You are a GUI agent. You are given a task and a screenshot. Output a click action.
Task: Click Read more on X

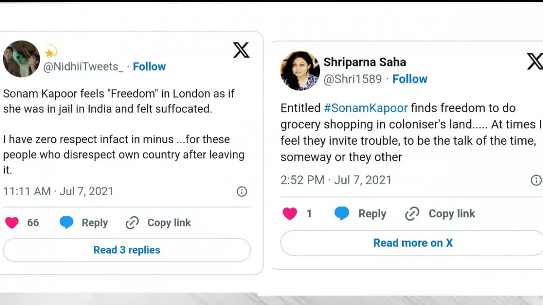413,243
